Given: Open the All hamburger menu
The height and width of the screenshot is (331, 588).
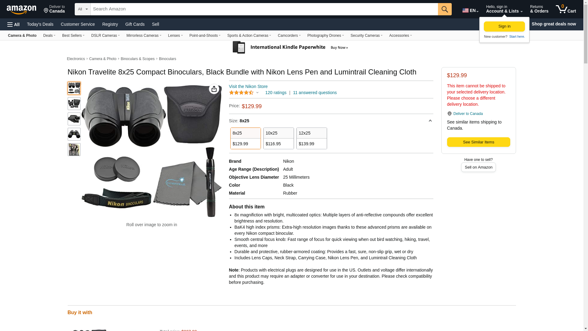Looking at the screenshot, I should click(x=13, y=25).
